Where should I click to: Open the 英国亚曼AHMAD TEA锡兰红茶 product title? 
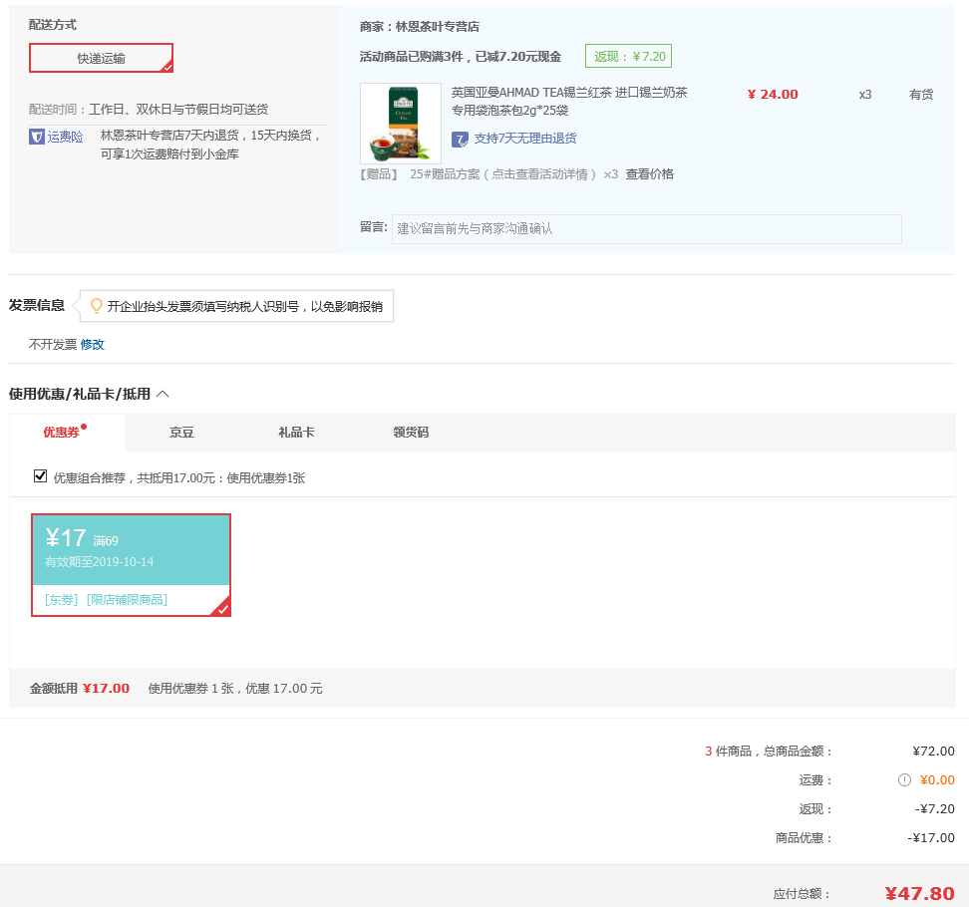[x=569, y=102]
